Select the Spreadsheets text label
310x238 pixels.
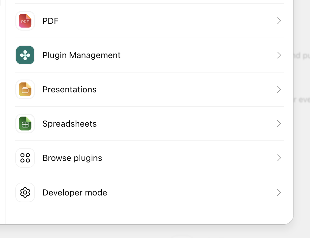70,124
